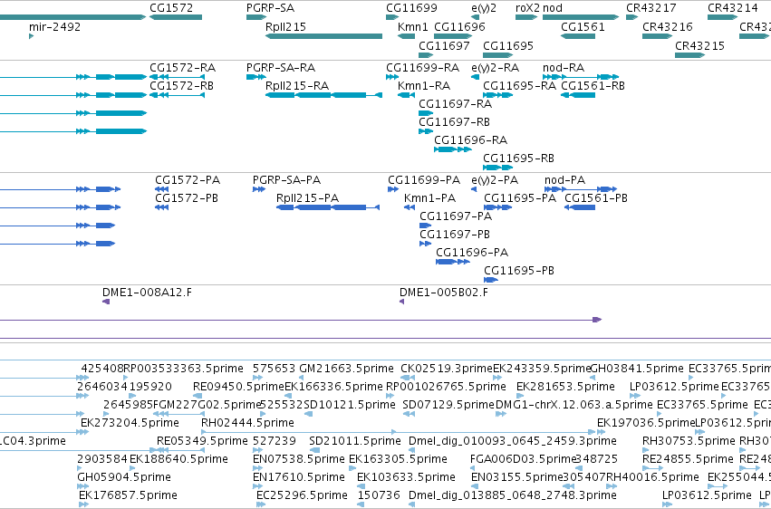Viewport: 771px width, 509px height.
Task: Click the PGRP-SA-RA transcript label
Action: 281,68
